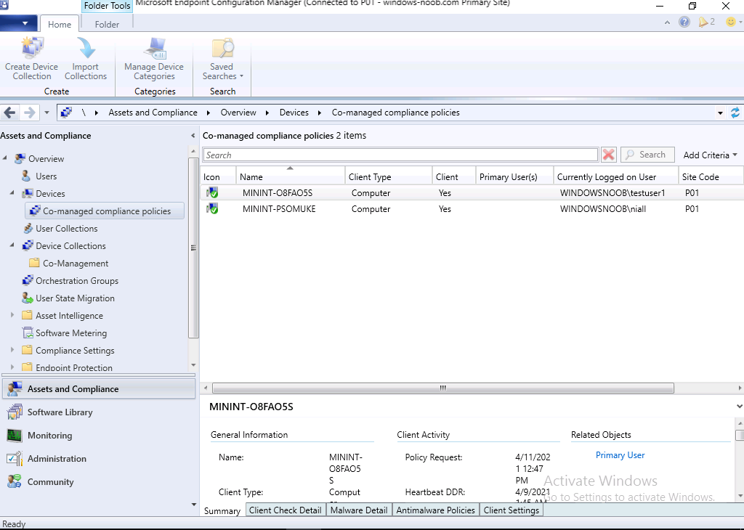This screenshot has width=744, height=530.
Task: Click the root node icon in breadcrumb
Action: tap(66, 113)
